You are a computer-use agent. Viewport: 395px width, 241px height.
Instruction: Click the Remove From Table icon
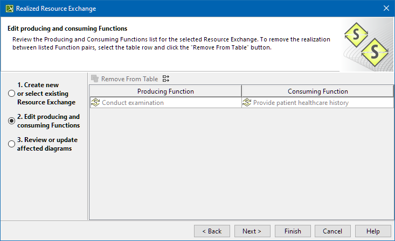(95, 79)
